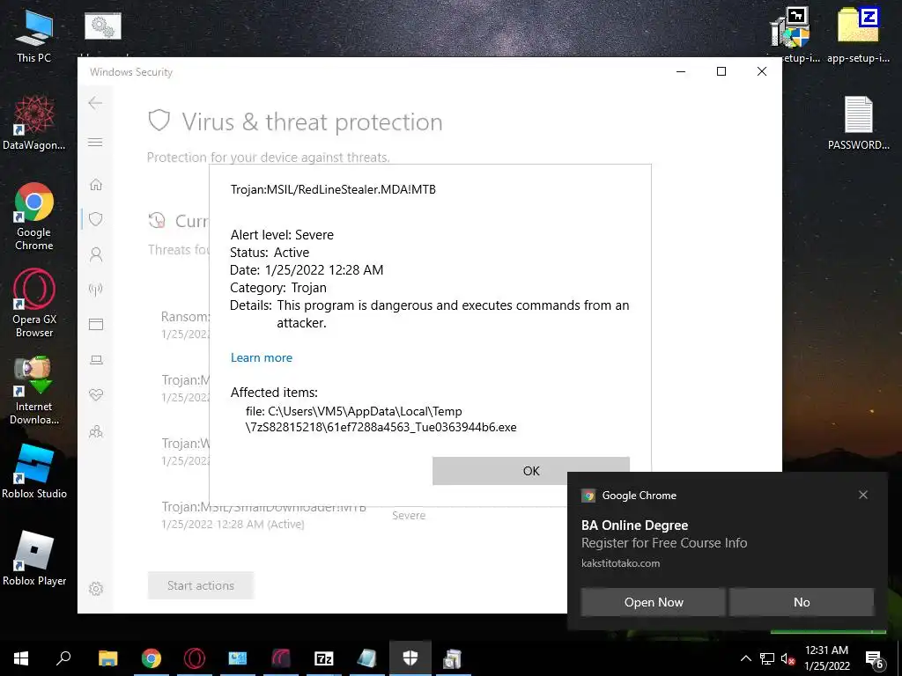Screen dimensions: 902x676
Task: Select the PASSWORD text file on desktop
Action: click(x=858, y=122)
